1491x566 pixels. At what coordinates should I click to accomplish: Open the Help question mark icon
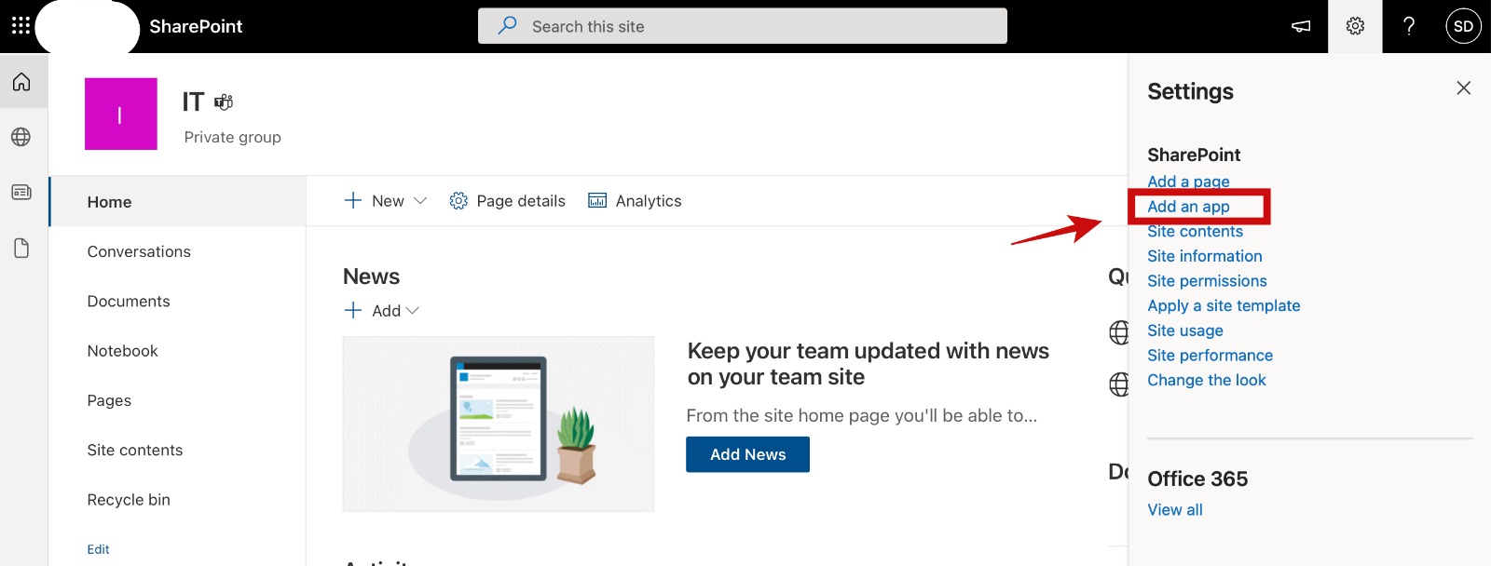1409,26
